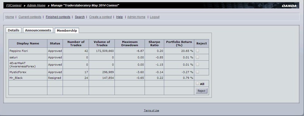
Task: Go to Admin Home breadcrumb
Action: [36, 5]
